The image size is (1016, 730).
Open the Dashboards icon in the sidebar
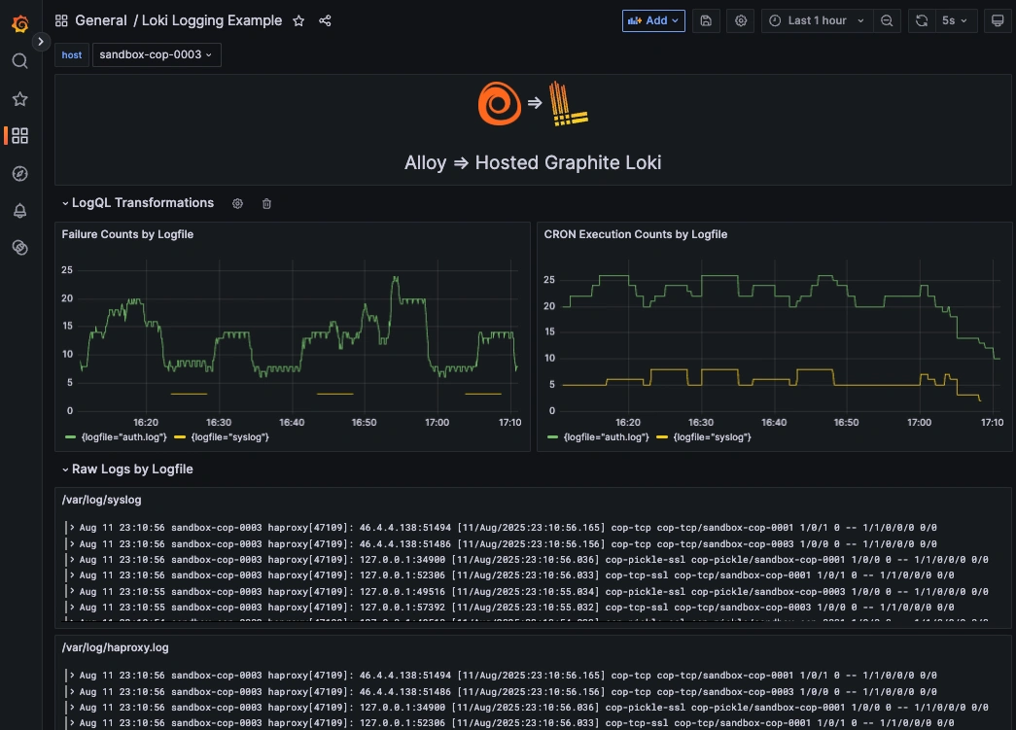click(x=20, y=135)
